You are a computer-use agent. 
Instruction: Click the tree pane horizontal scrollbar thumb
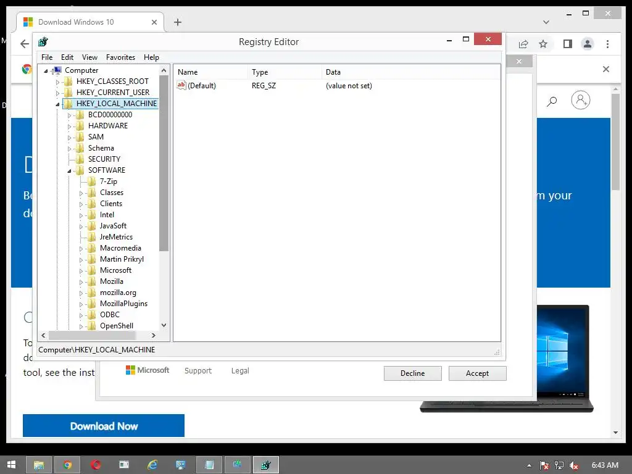pyautogui.click(x=91, y=335)
